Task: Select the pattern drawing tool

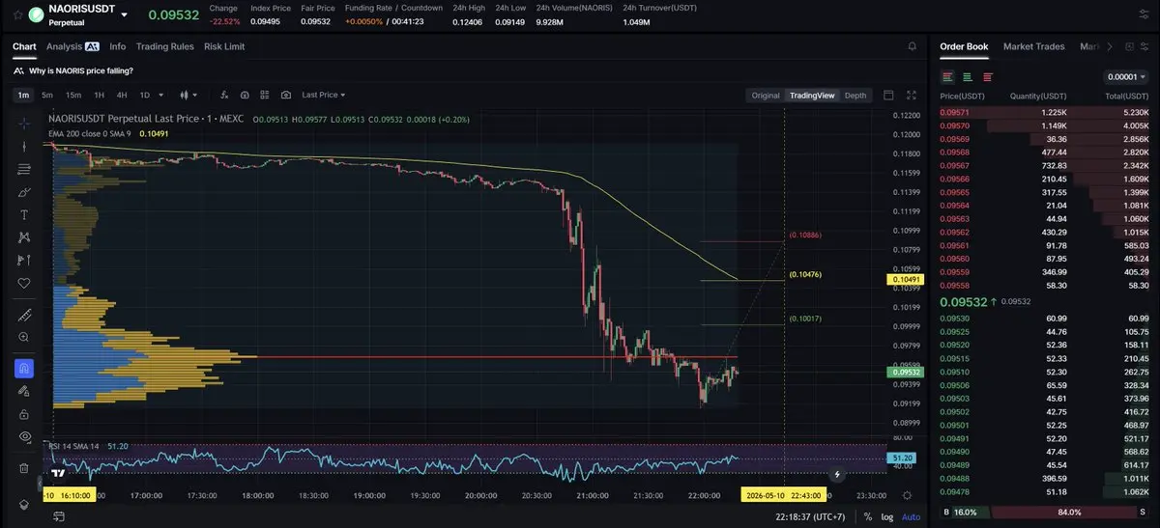Action: tap(25, 237)
